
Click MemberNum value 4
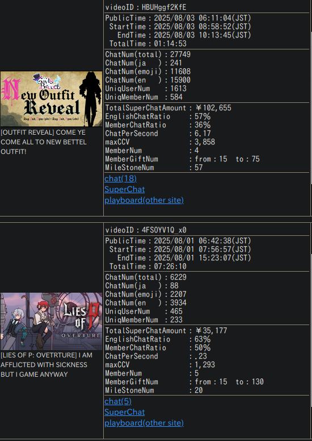click(197, 151)
